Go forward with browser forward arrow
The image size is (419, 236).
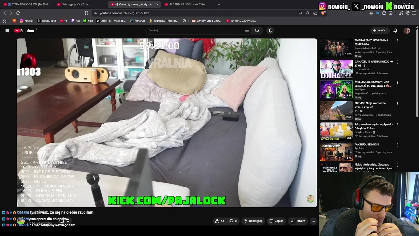point(11,13)
